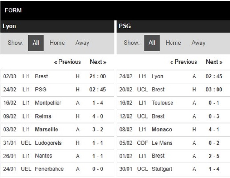The image size is (230, 178).
Task: Open Lyon vs PSG 24/02 match
Action: tap(57, 90)
